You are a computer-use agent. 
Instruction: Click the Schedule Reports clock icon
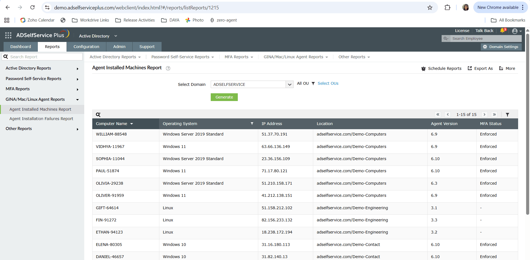(423, 68)
